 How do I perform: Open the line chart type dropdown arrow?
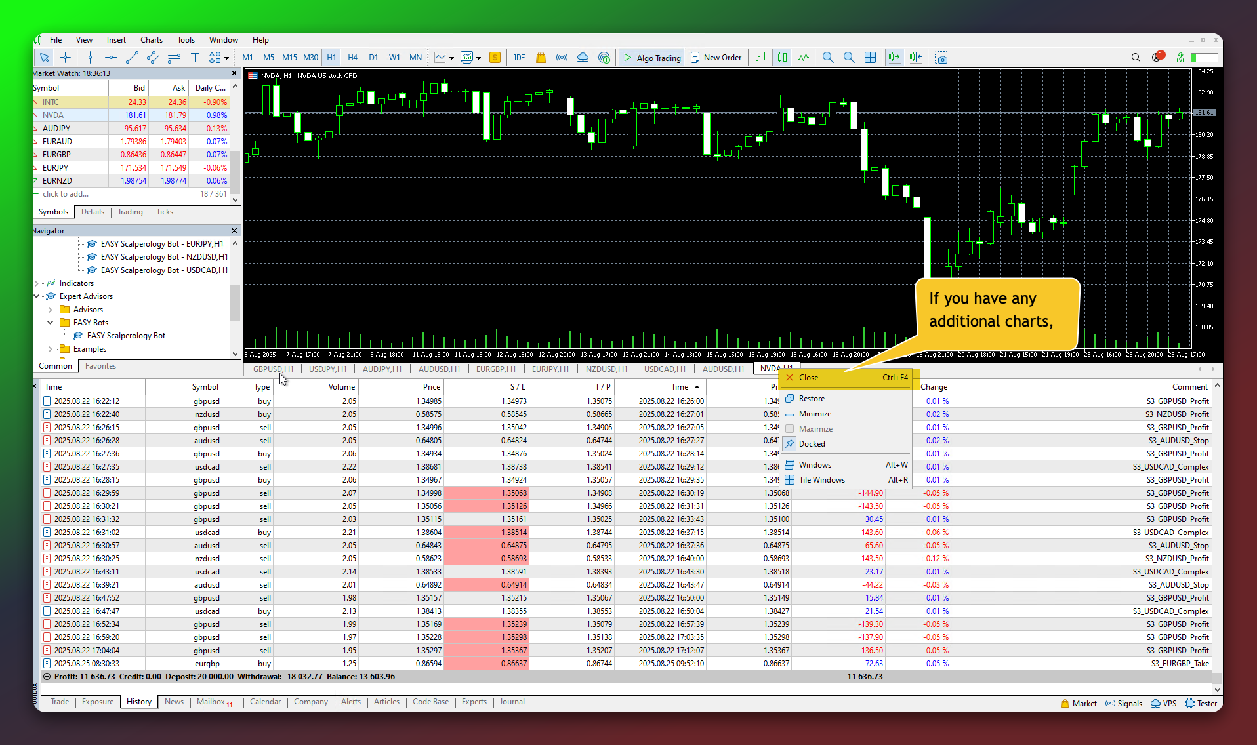451,58
